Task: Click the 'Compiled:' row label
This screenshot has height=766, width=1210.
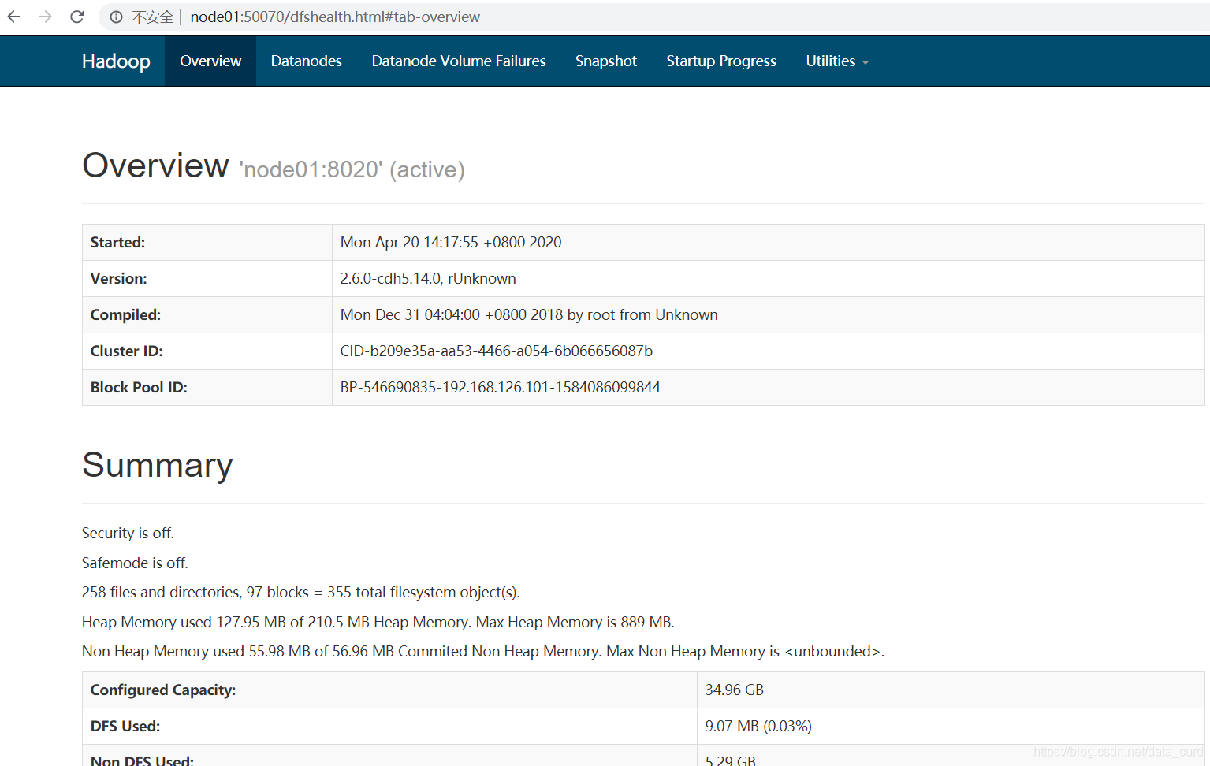Action: 125,315
